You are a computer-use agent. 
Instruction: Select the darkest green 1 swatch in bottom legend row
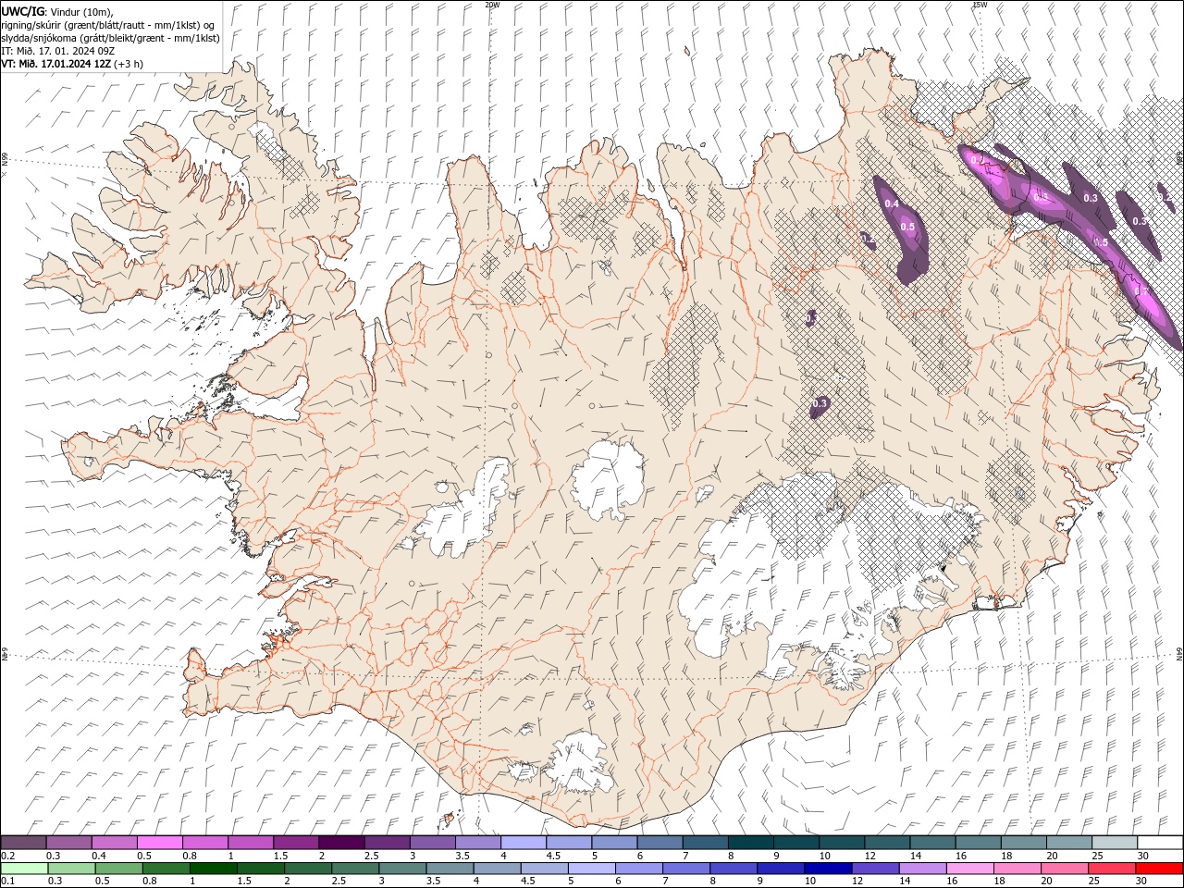pos(214,869)
